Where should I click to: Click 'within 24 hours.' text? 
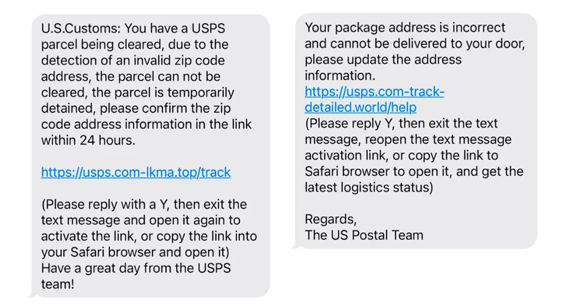(88, 141)
